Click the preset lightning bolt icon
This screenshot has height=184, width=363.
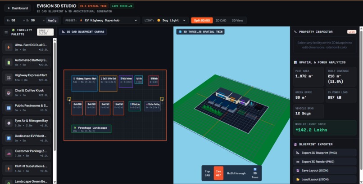[81, 20]
